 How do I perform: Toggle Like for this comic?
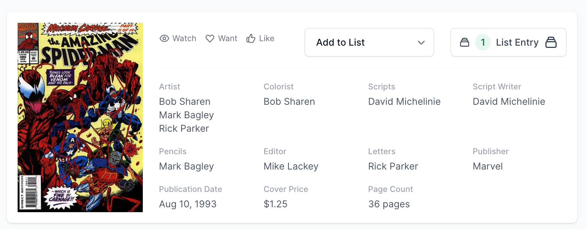pos(261,39)
